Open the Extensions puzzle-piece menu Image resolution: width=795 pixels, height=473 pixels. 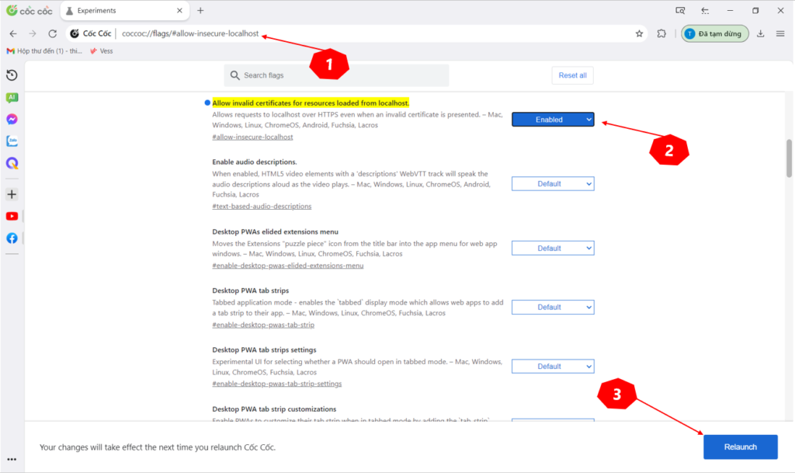661,33
